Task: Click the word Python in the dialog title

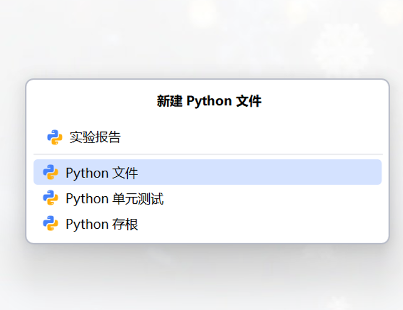Action: (209, 101)
